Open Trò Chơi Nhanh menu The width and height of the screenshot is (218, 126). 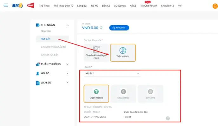coord(149,6)
